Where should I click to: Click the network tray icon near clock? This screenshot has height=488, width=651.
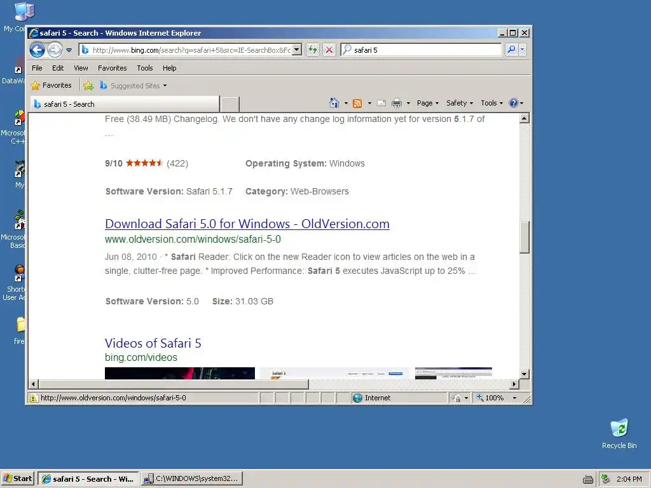click(x=606, y=479)
